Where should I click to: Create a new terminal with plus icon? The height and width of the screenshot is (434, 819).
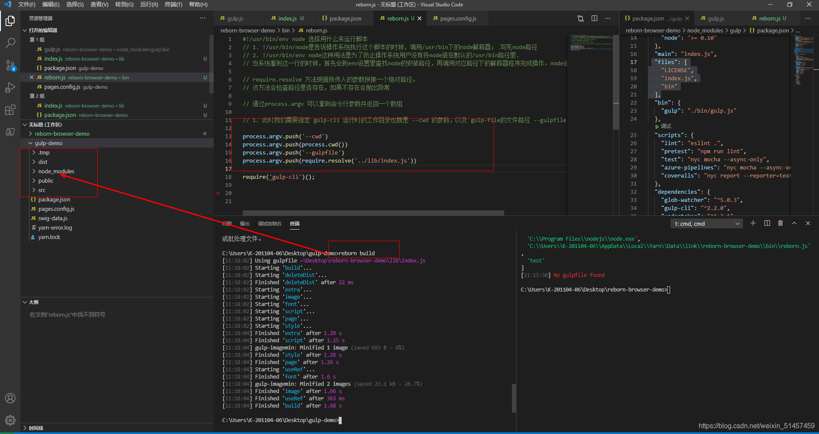point(753,223)
